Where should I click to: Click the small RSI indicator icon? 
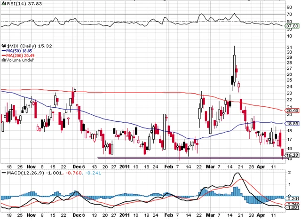click(x=4, y=4)
